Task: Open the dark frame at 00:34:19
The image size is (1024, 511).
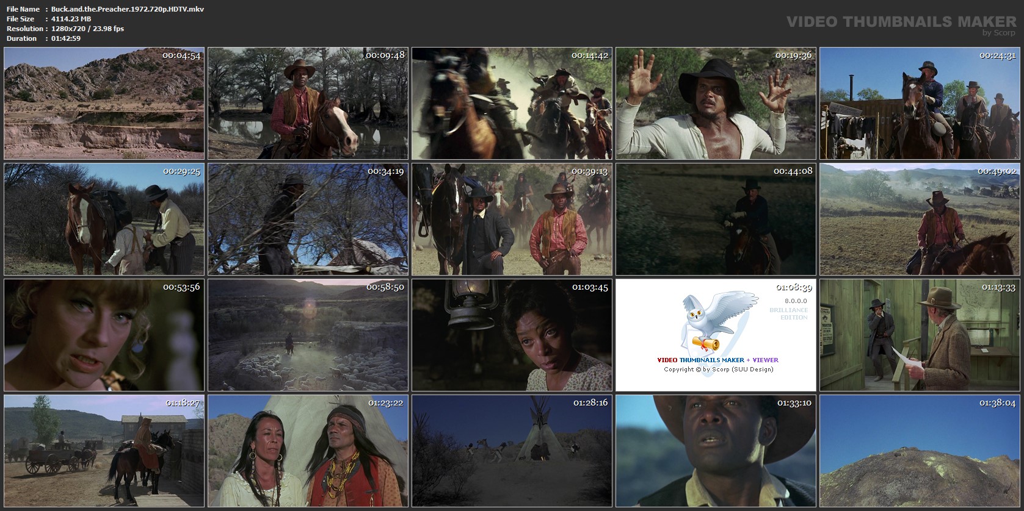Action: click(308, 219)
